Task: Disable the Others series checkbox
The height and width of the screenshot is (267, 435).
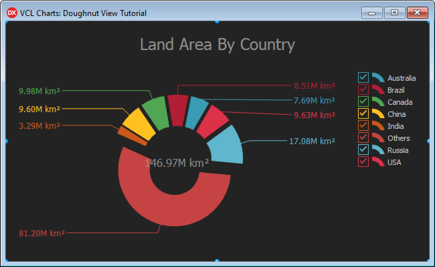Action: (x=363, y=138)
